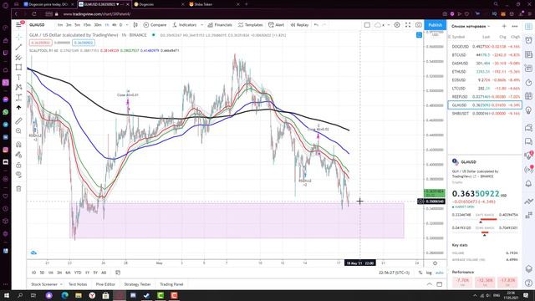
Task: Activate the ruler measure tool
Action: [x=18, y=120]
